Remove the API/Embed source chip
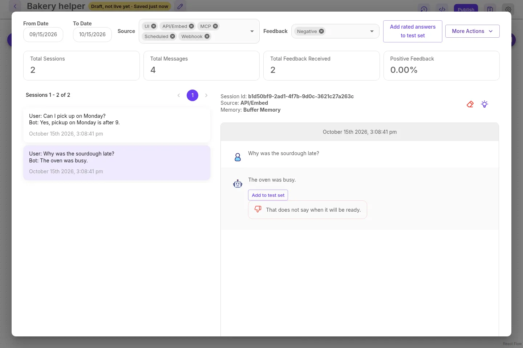523x348 pixels. coord(191,26)
